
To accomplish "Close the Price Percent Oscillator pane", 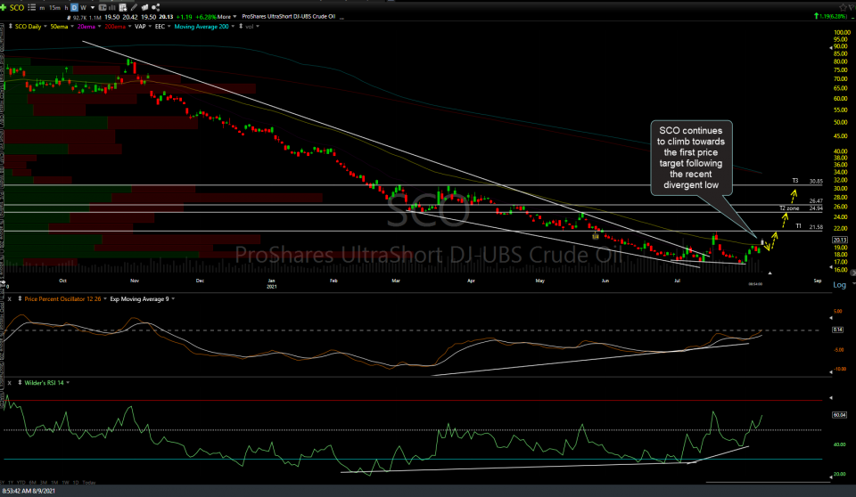I will 9,299.
